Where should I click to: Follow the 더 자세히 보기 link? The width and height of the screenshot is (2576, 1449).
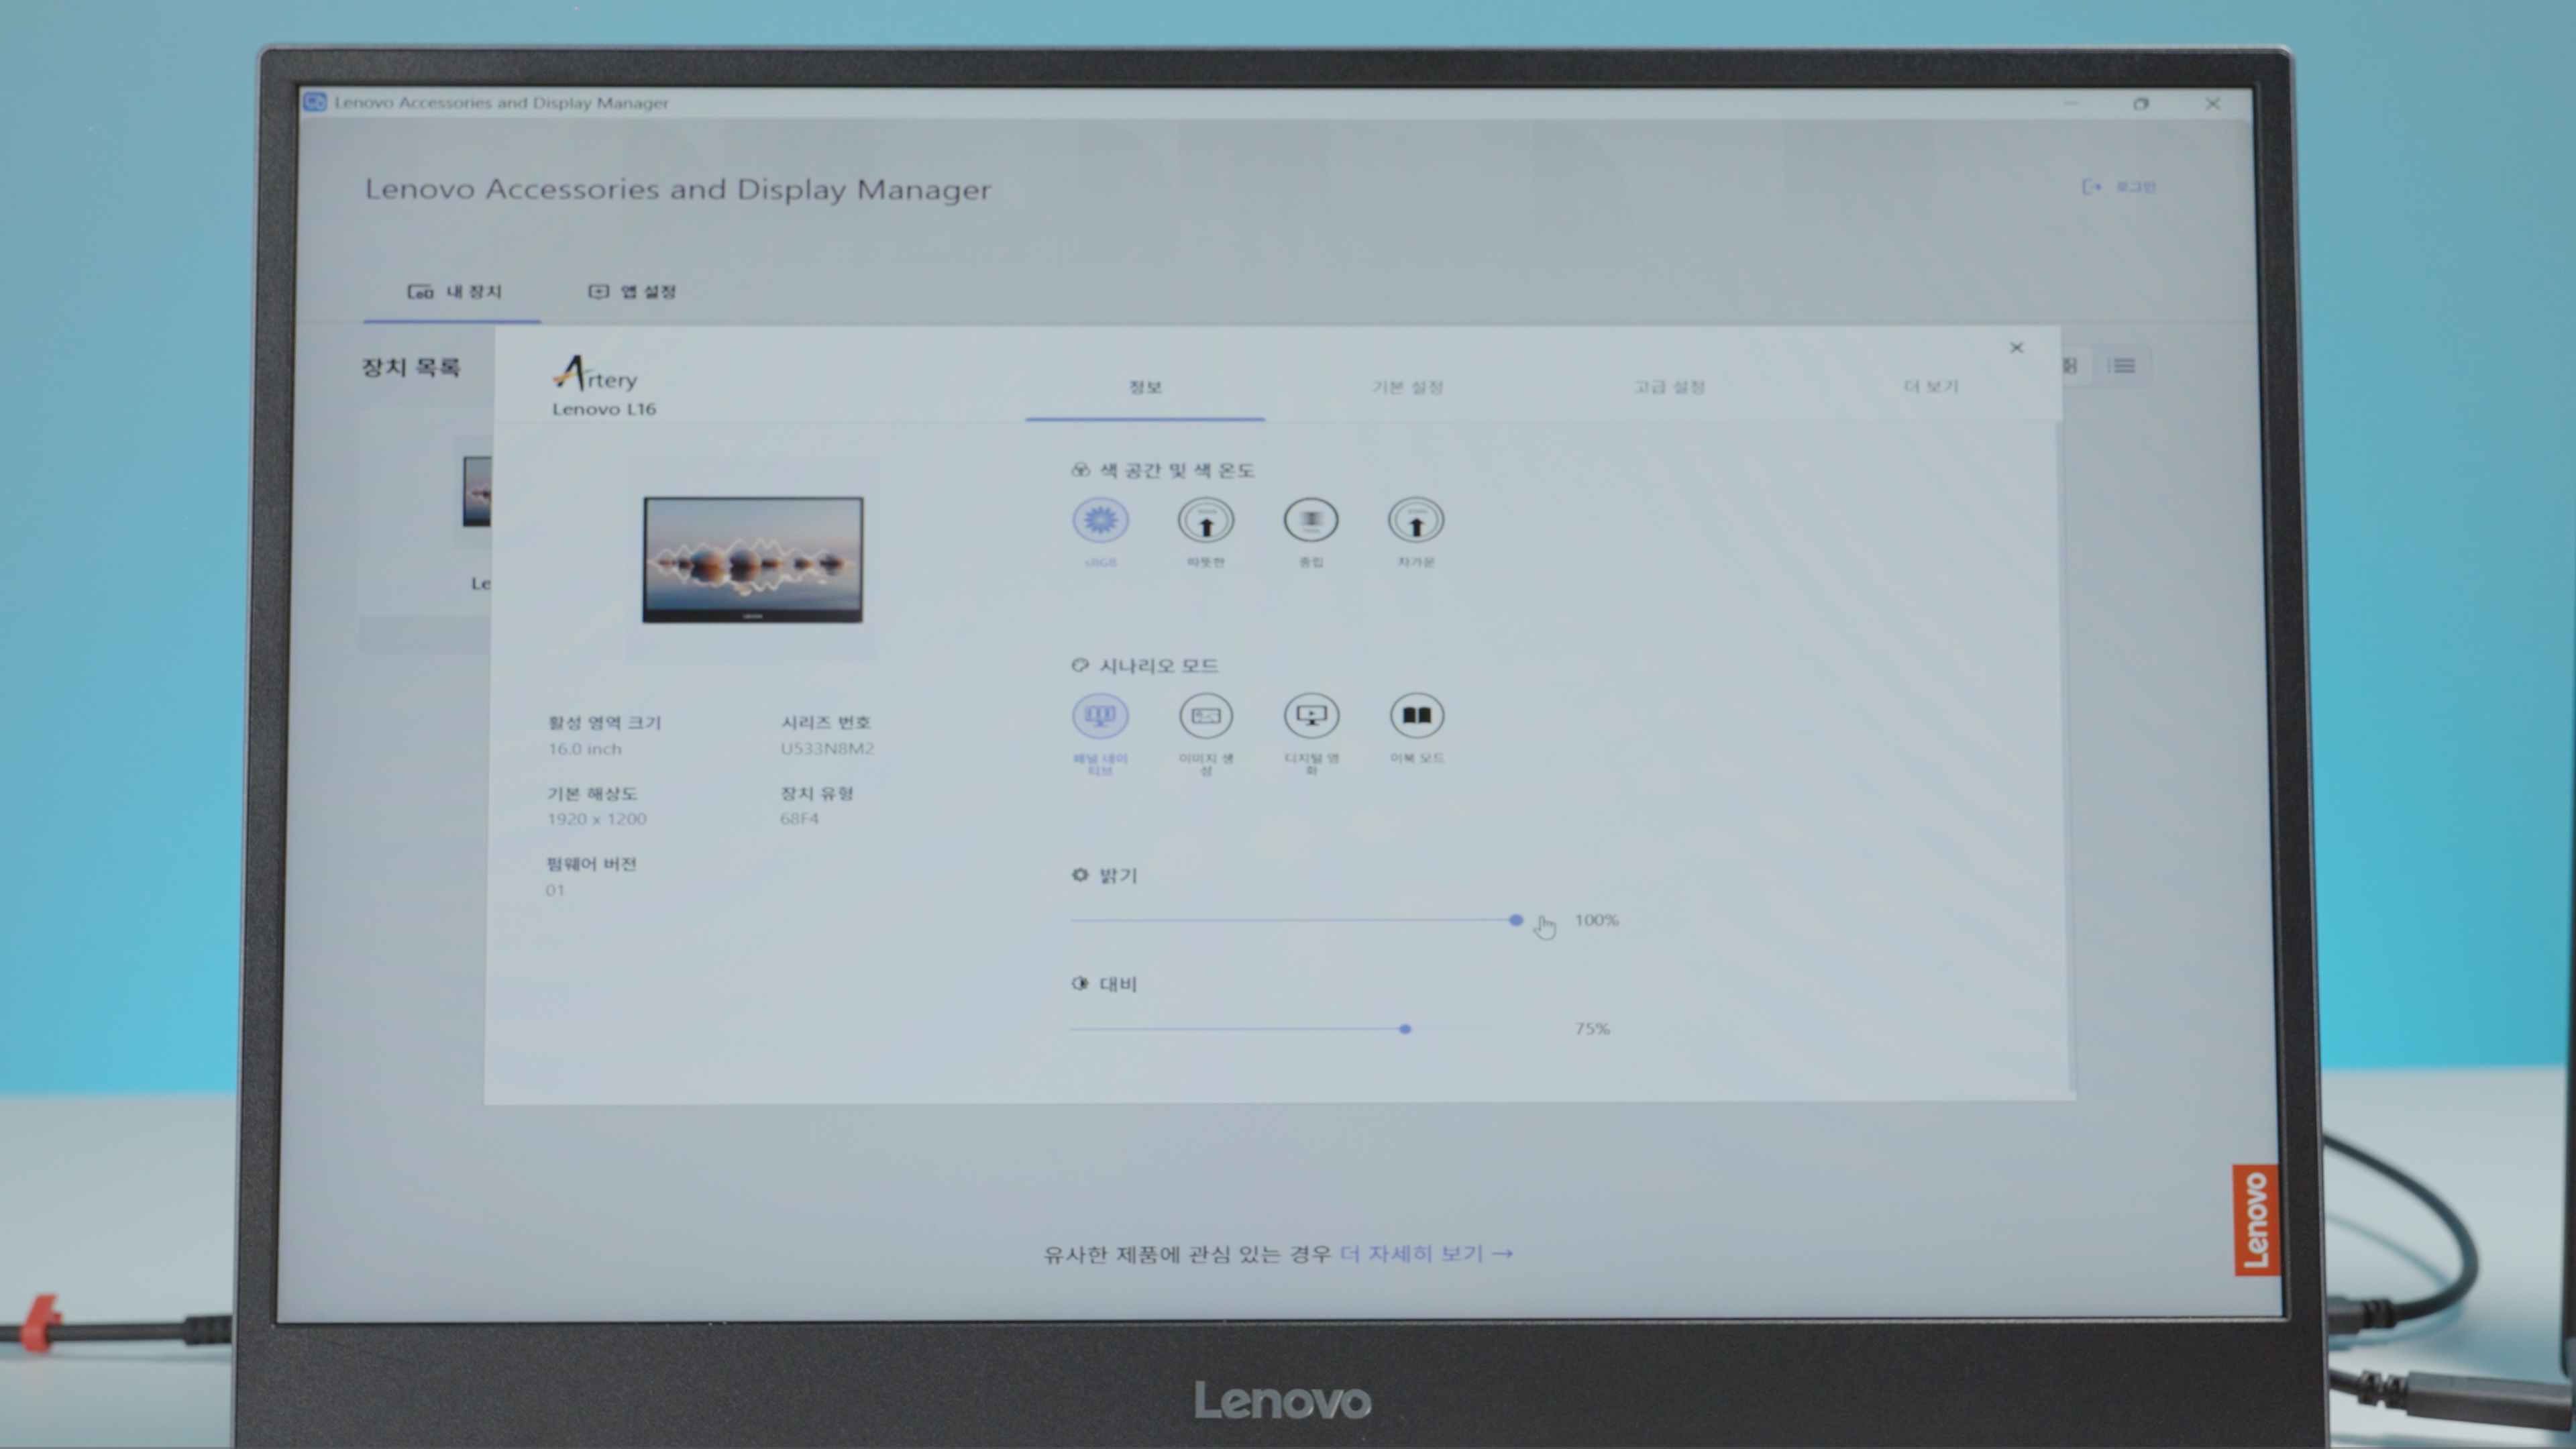pyautogui.click(x=1426, y=1254)
